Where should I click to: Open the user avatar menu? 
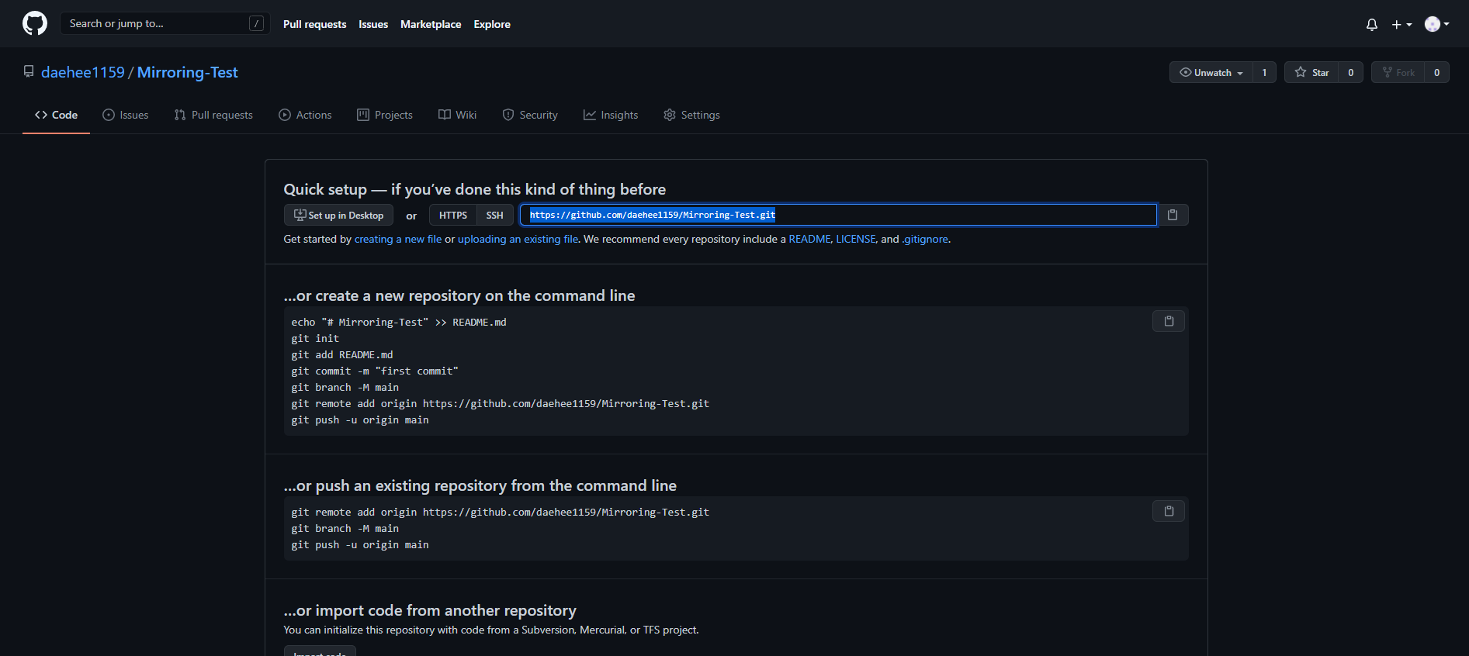(x=1437, y=24)
